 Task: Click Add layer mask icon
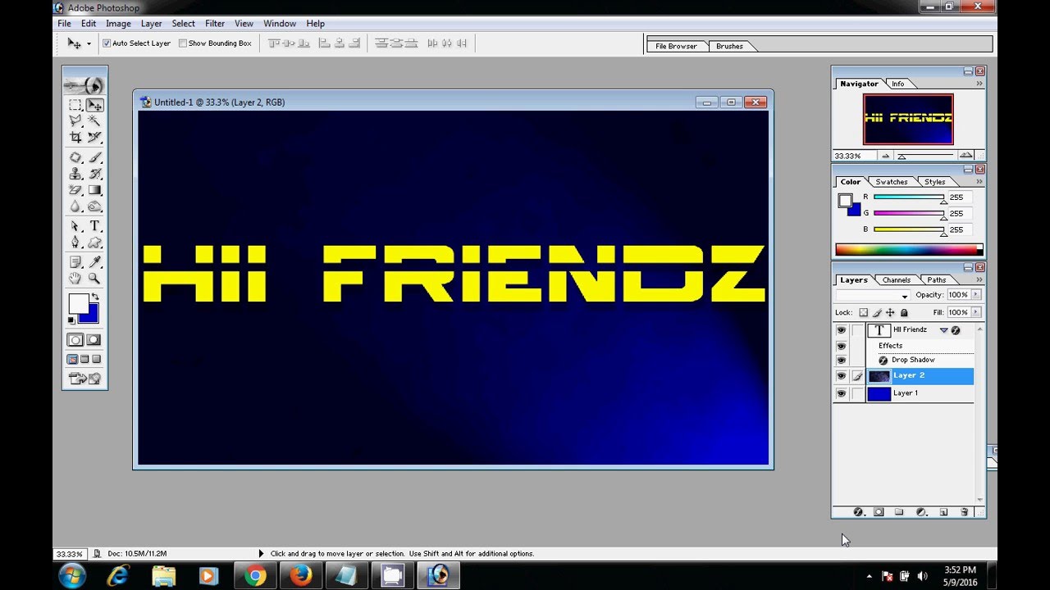pos(879,512)
